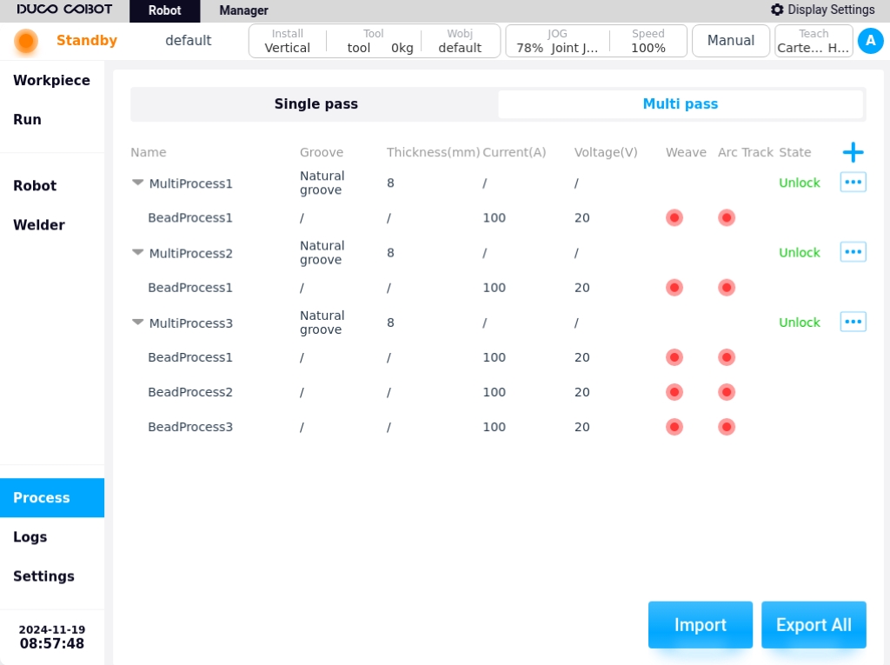Select the MultiProcess1 name

[190, 183]
